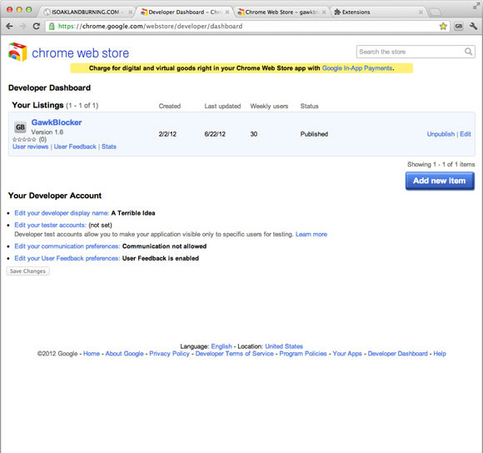483x453 pixels.
Task: Edit your tester accounts
Action: (x=50, y=225)
